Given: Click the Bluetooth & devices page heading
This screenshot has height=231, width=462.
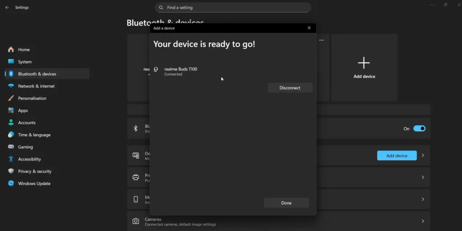Looking at the screenshot, I should pos(165,22).
